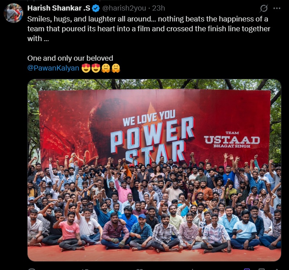The height and width of the screenshot is (270, 289).
Task: Open the 23h timestamp permalink
Action: pos(158,8)
